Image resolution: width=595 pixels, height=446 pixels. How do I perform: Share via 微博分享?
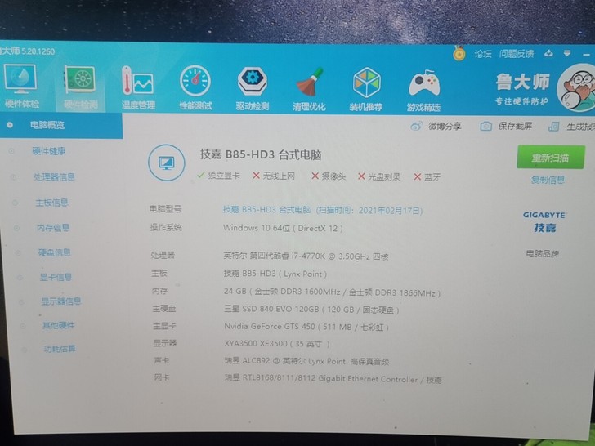pos(436,126)
